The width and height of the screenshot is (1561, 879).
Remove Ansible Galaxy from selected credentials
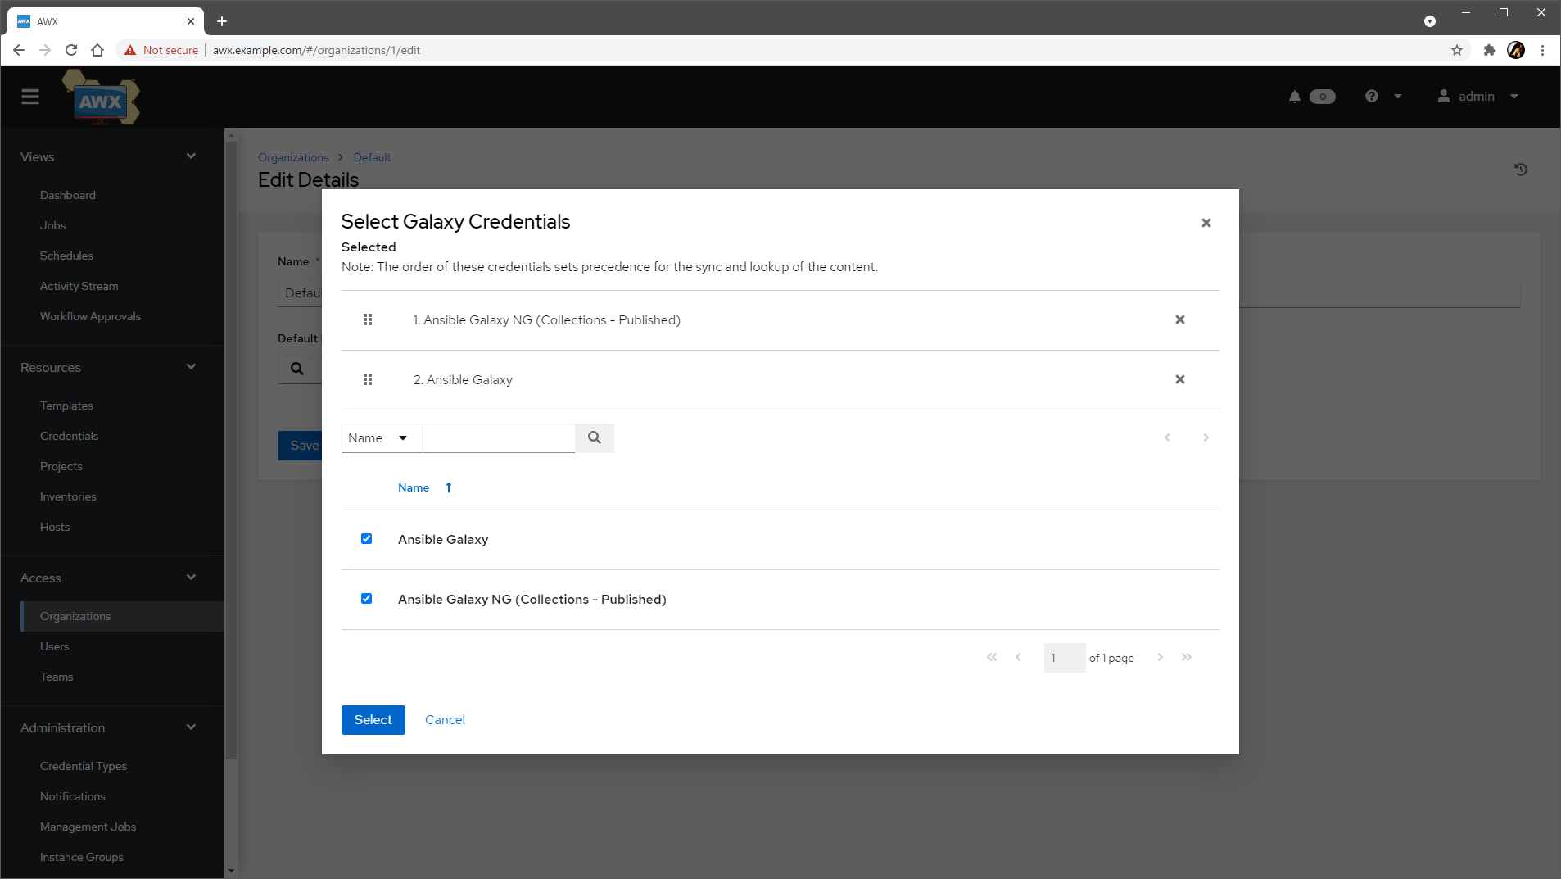[1179, 379]
